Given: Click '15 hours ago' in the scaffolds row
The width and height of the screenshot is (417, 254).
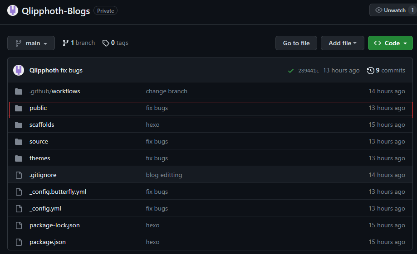Looking at the screenshot, I should pos(387,125).
